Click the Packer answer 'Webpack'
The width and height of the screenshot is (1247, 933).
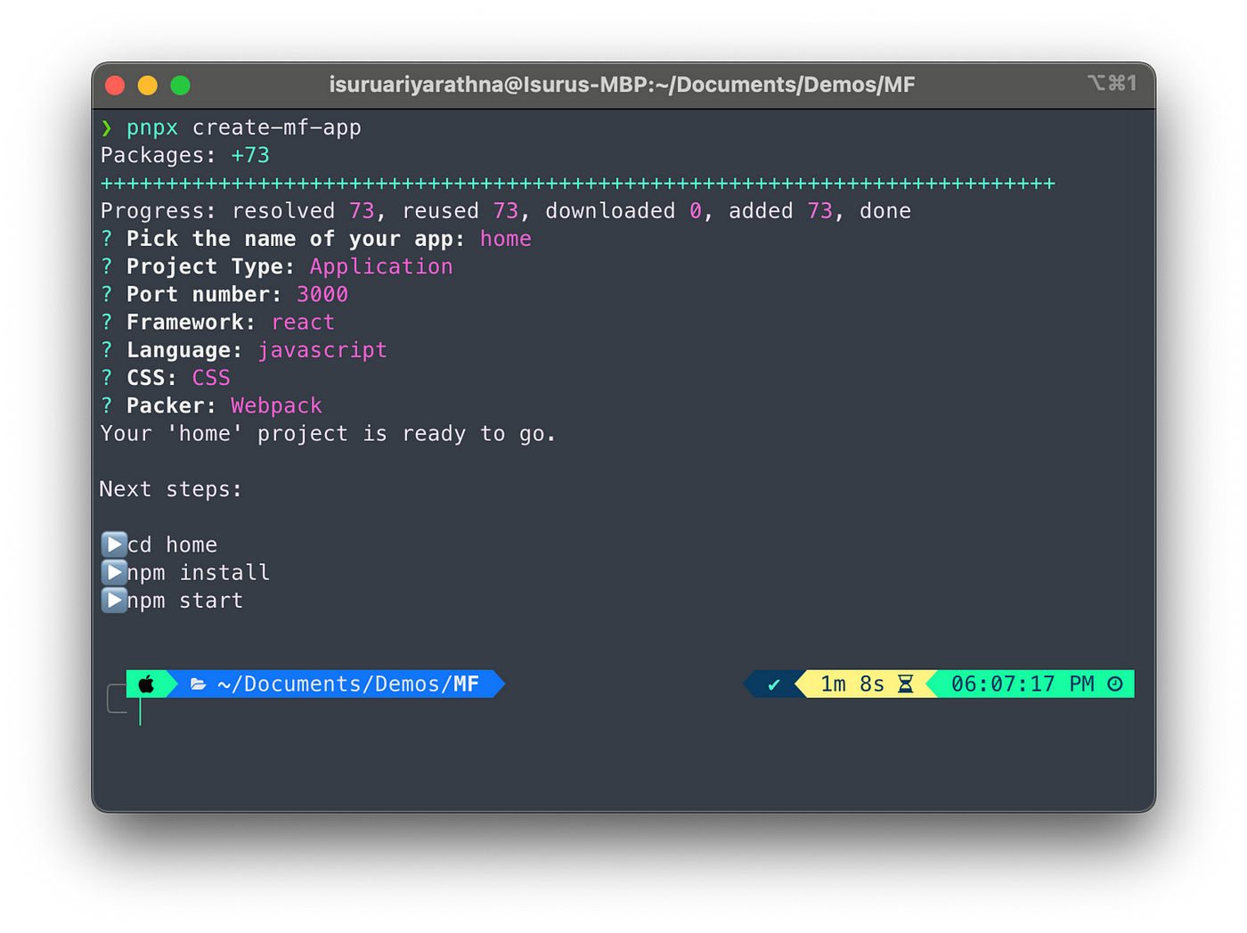pos(276,405)
